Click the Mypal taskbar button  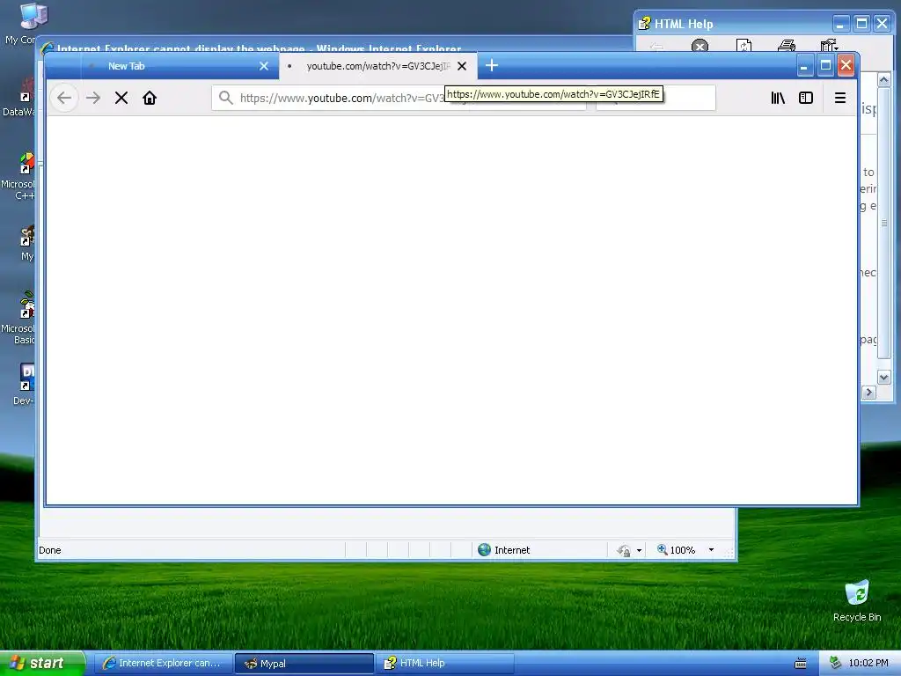coord(304,664)
